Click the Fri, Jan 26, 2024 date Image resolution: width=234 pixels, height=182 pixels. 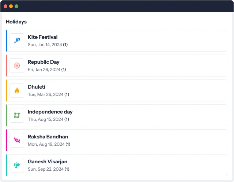44,70
